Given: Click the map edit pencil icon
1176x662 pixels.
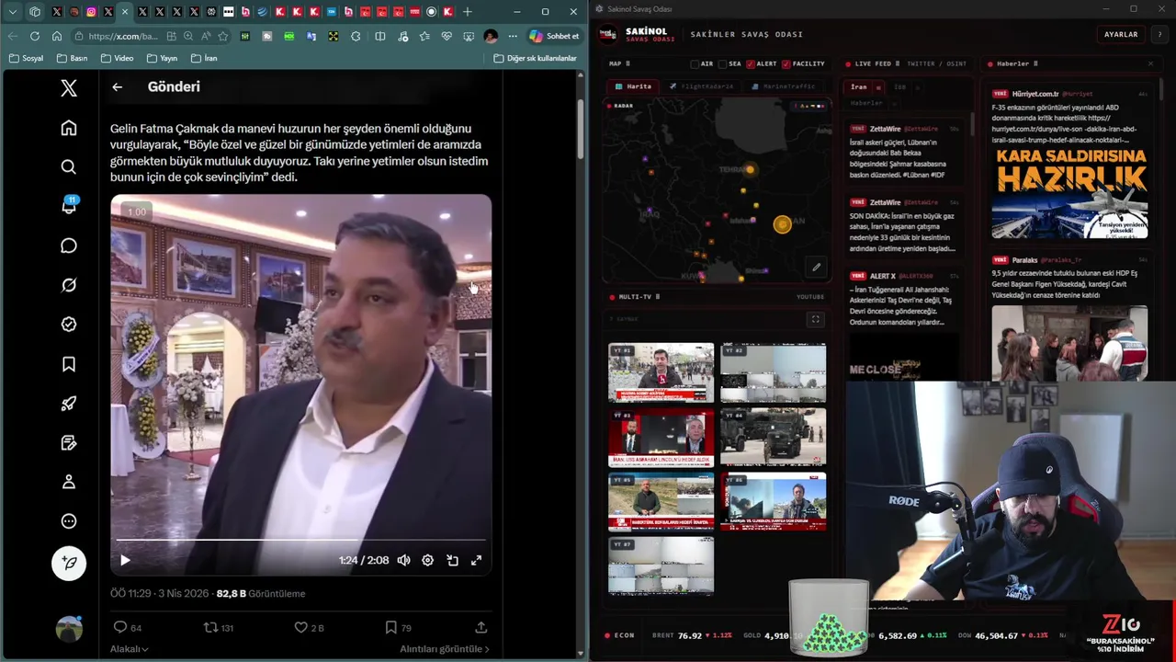Looking at the screenshot, I should (x=816, y=268).
